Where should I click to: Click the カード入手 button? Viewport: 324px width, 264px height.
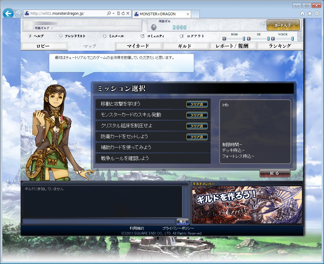coord(283,25)
